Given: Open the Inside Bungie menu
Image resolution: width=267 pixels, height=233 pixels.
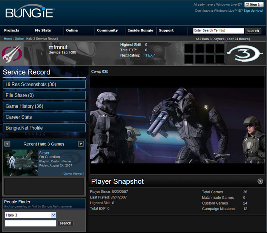Looking at the screenshot, I should pyautogui.click(x=141, y=30).
